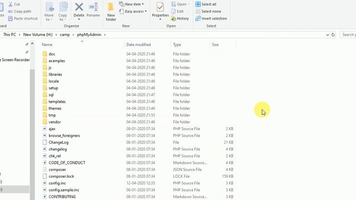Click the ajax PHP file icon

[44, 129]
